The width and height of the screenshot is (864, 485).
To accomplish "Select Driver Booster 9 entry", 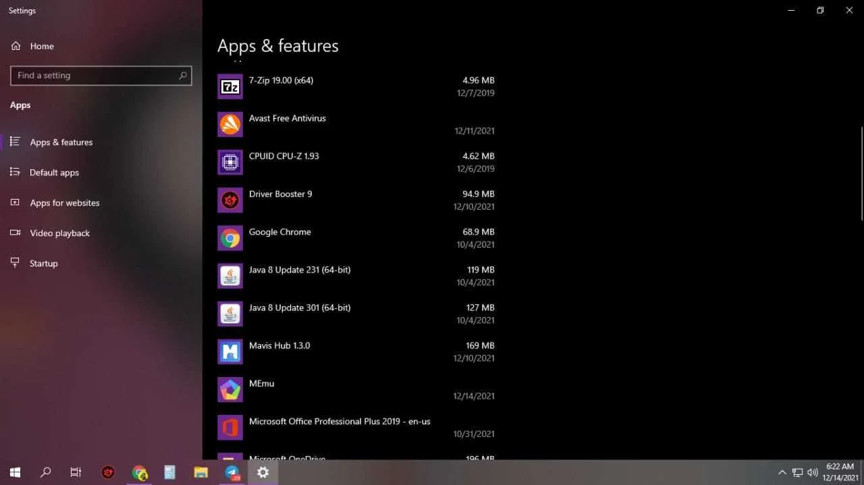I will 356,200.
